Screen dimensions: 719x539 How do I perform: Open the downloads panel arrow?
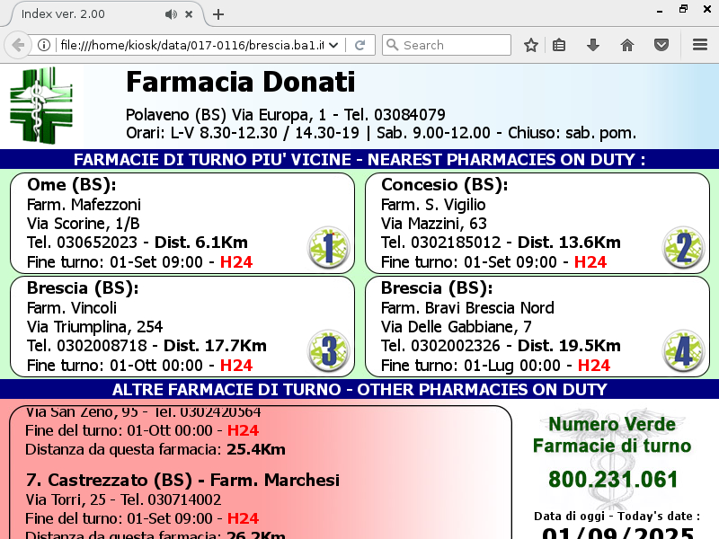coord(593,45)
